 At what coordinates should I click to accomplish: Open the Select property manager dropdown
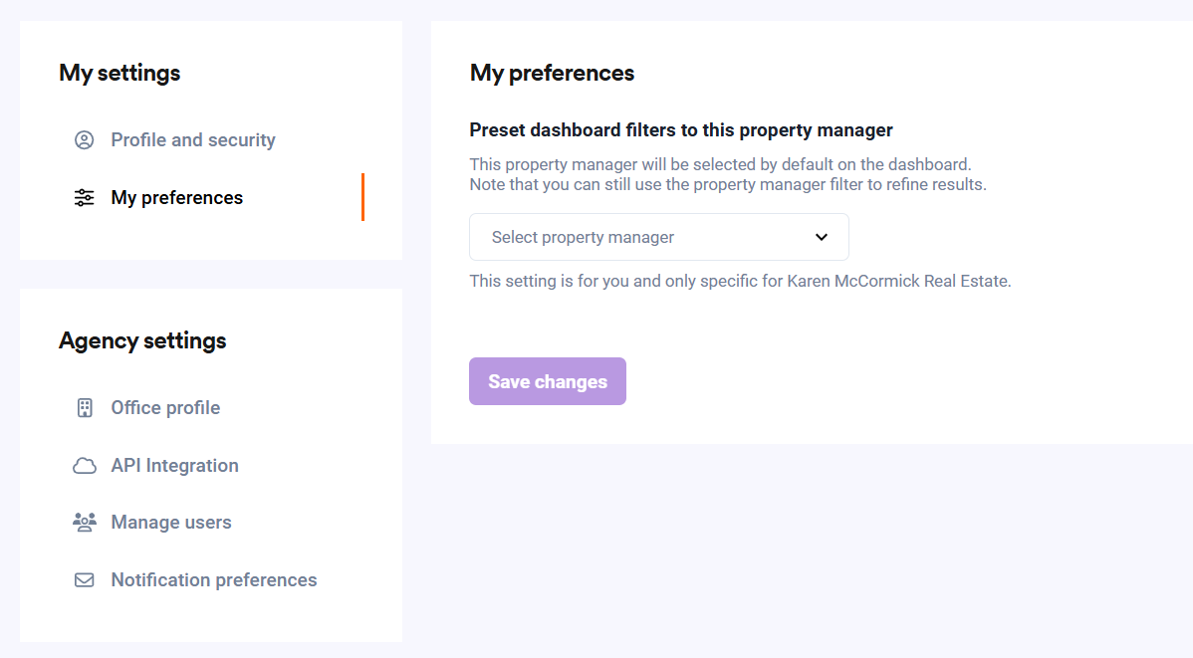tap(659, 237)
